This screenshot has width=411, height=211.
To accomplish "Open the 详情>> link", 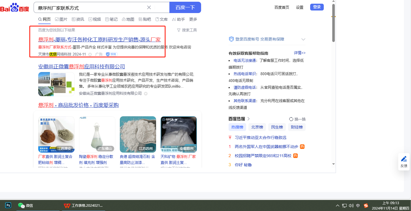I will [x=300, y=53].
